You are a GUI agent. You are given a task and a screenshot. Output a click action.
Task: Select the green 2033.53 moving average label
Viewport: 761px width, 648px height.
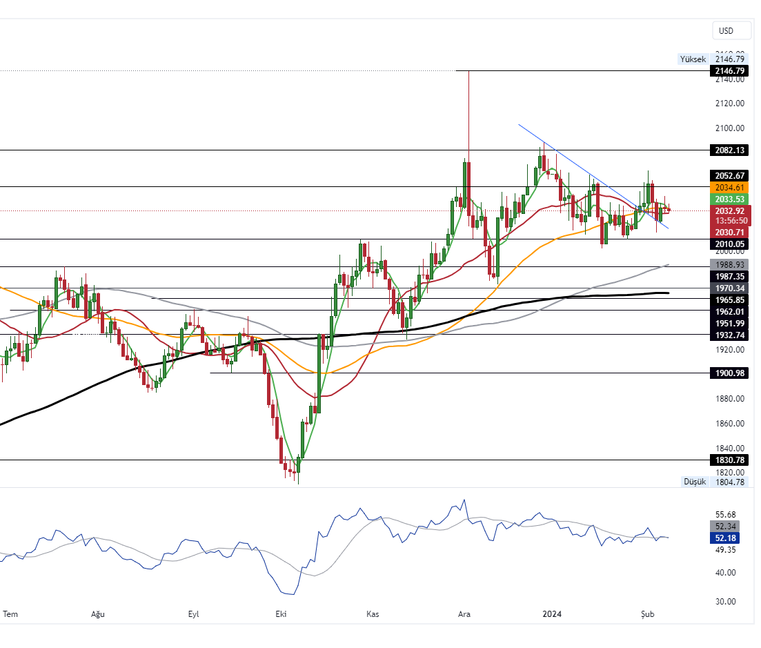[729, 199]
